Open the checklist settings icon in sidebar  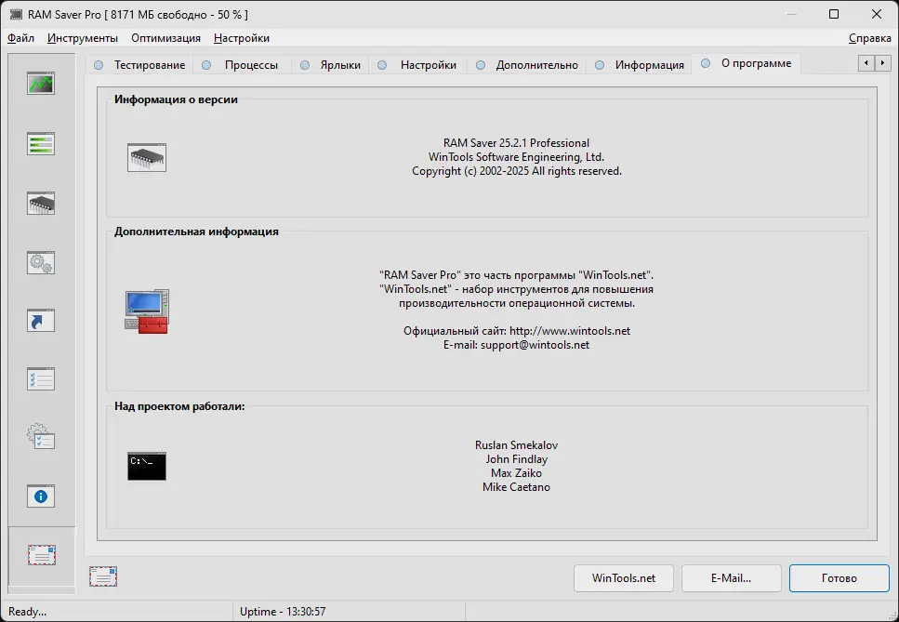(40, 377)
